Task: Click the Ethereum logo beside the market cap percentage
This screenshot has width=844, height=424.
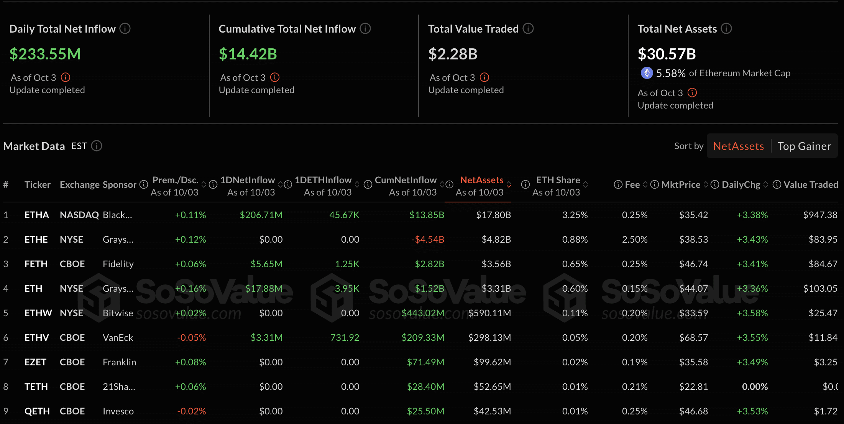Action: coord(647,73)
